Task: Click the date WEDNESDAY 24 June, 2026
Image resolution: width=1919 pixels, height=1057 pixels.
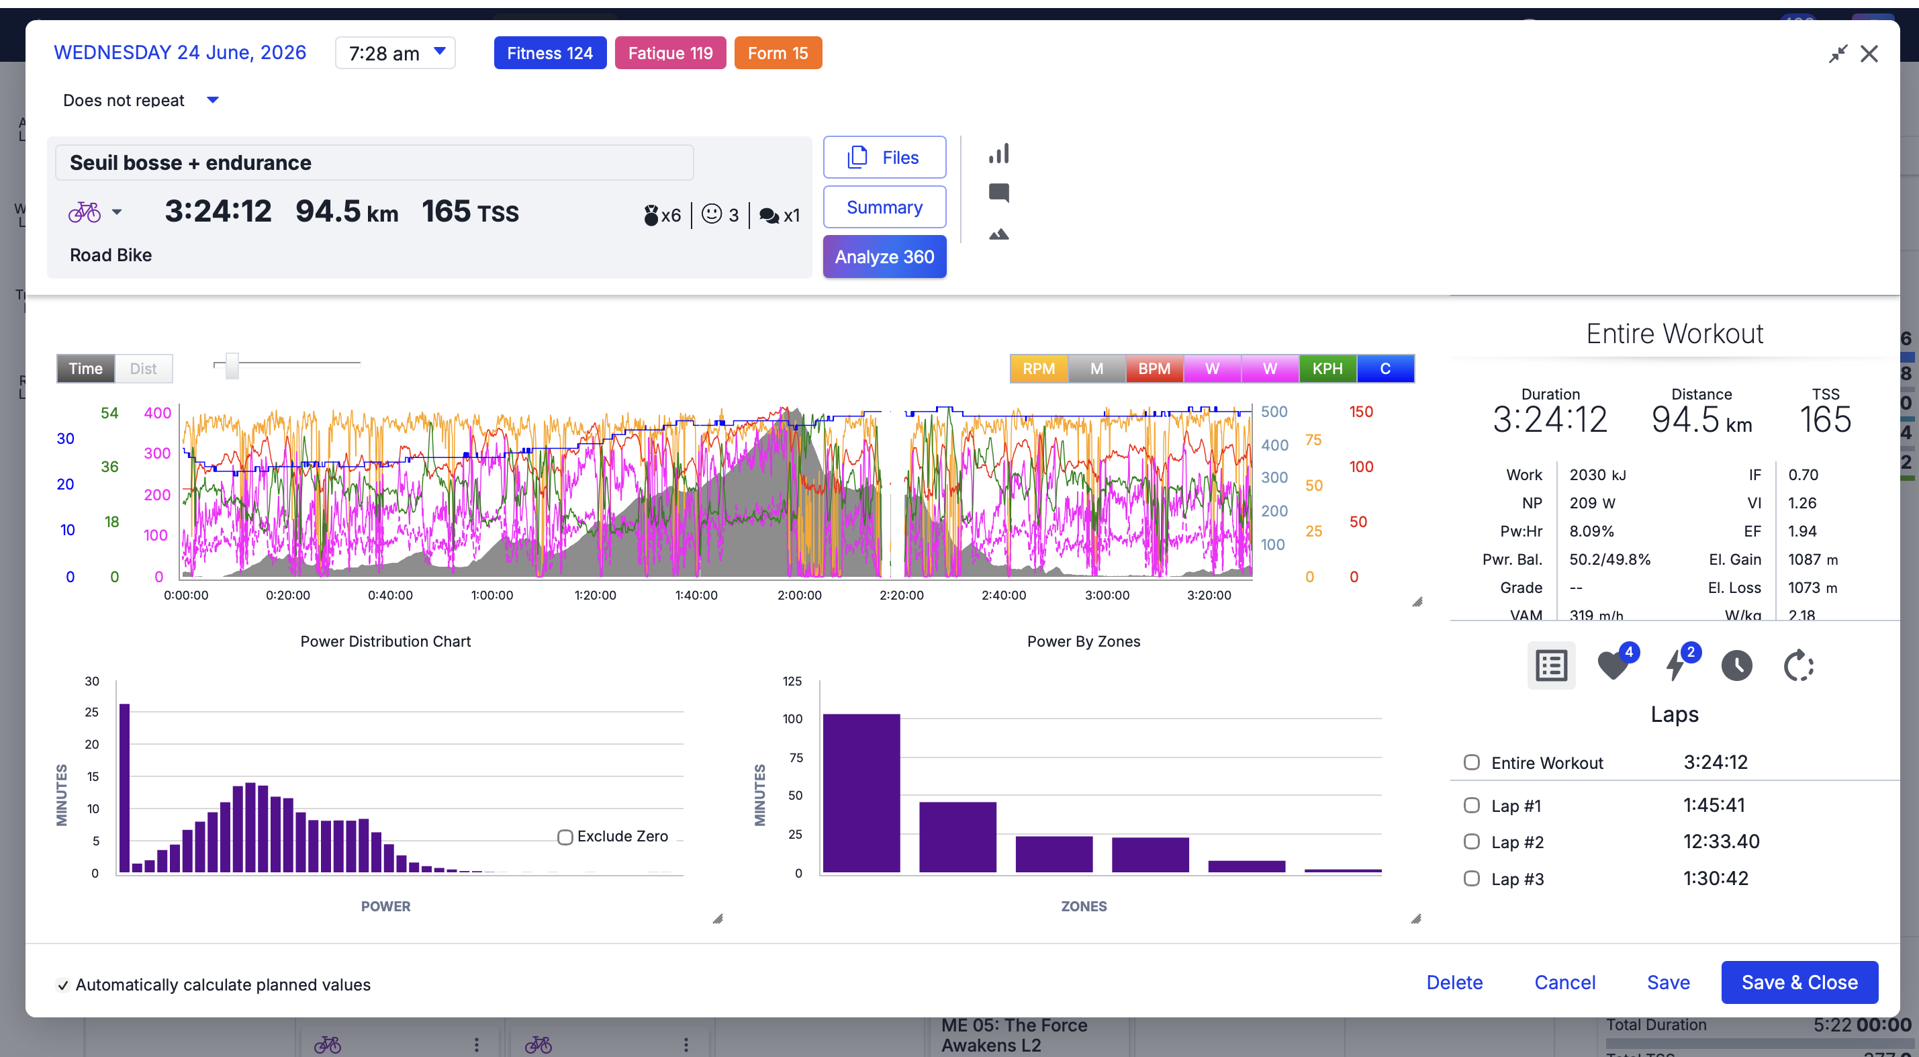Action: pos(179,53)
